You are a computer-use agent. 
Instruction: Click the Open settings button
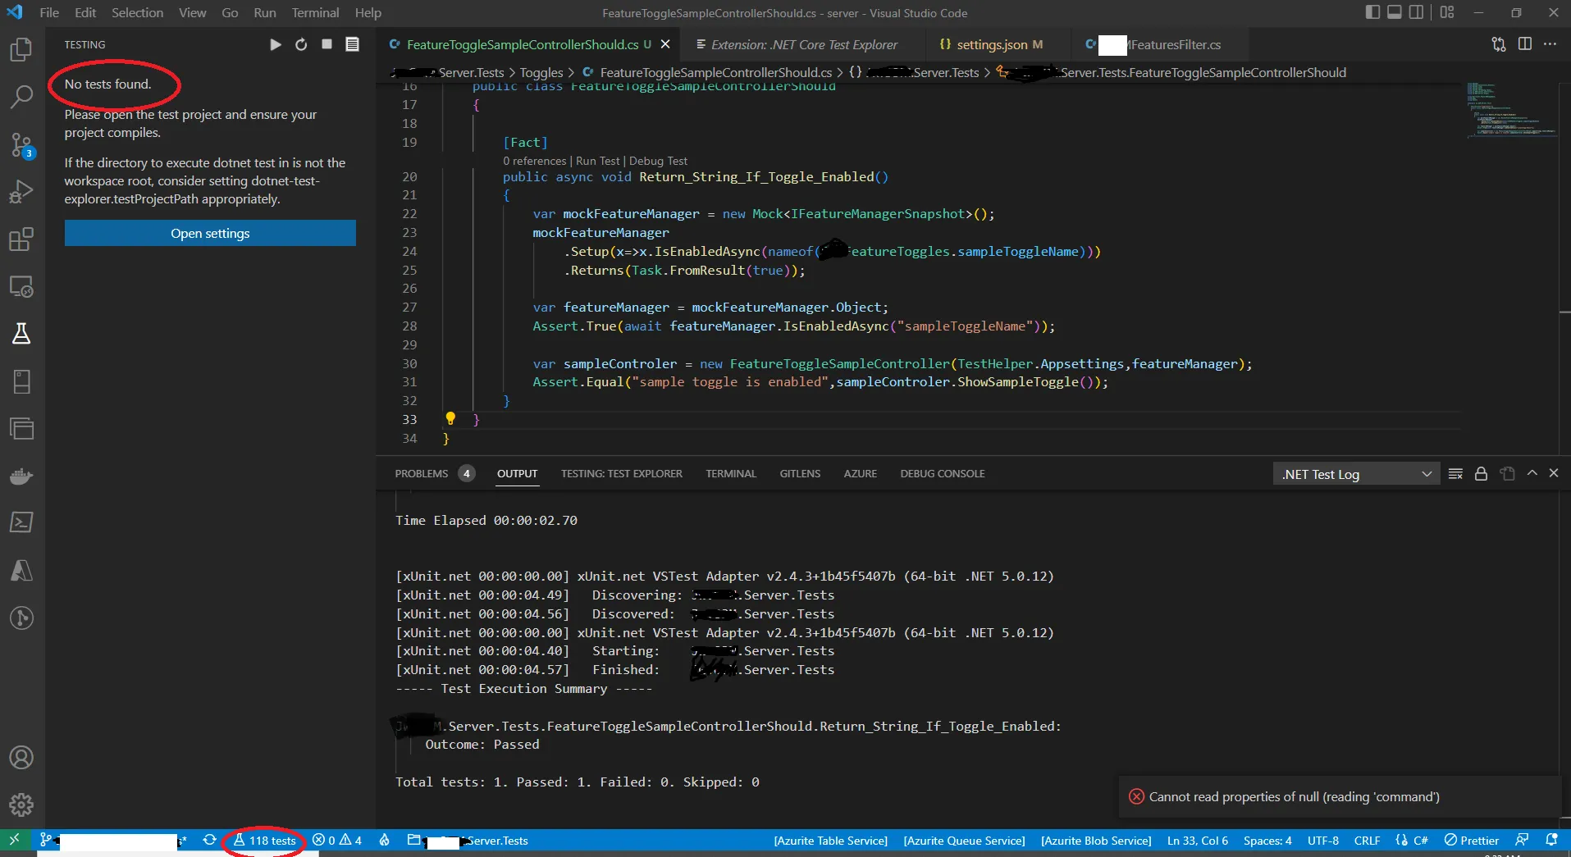point(210,233)
